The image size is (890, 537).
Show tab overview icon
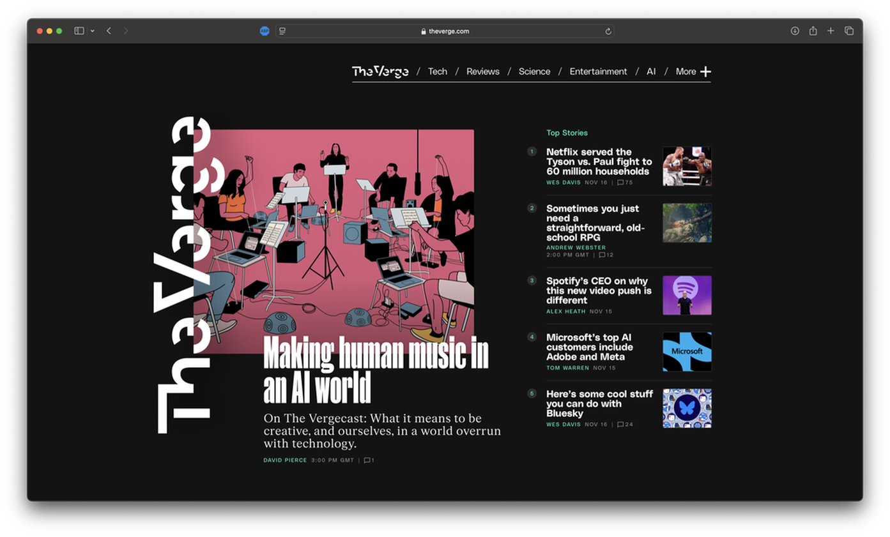point(849,31)
